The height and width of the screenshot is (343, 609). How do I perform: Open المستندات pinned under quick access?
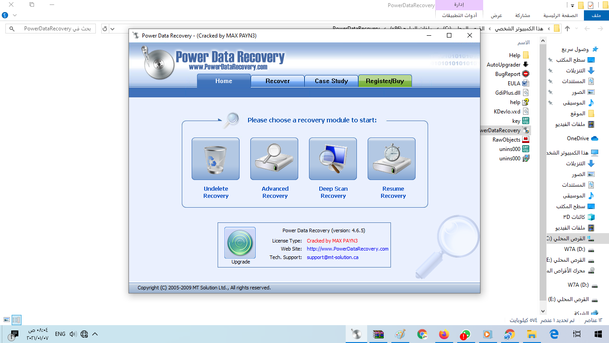(578, 81)
